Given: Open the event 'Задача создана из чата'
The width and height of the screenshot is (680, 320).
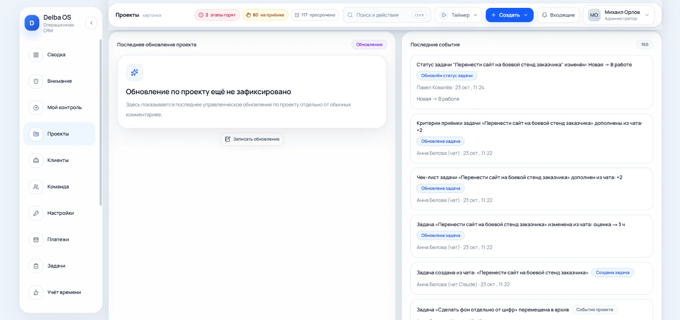Looking at the screenshot, I should [x=531, y=278].
